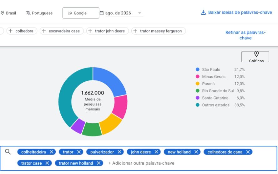Click the plus icon on trator john deere
Image resolution: width=278 pixels, height=174 pixels.
click(x=90, y=31)
